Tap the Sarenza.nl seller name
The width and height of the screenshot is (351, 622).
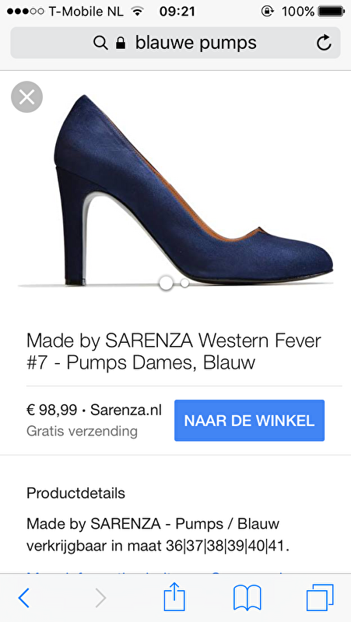click(x=126, y=410)
